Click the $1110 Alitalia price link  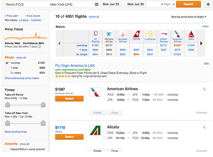[x=60, y=128]
